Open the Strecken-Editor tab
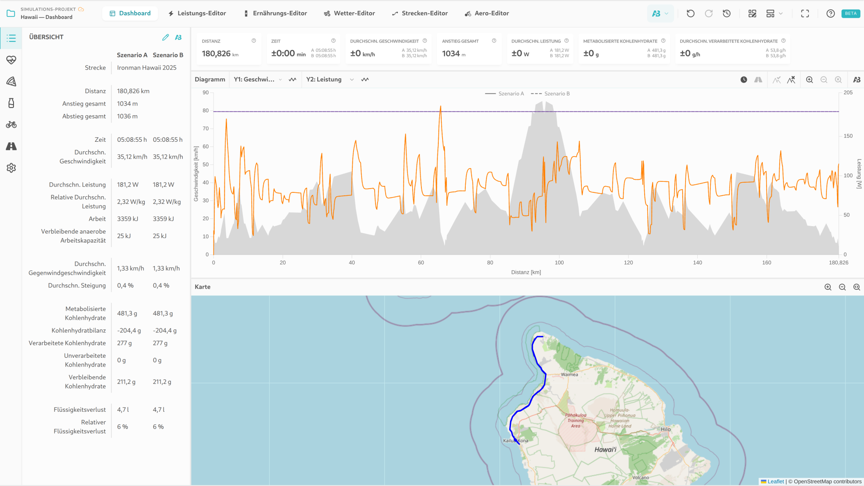The image size is (864, 486). [420, 13]
